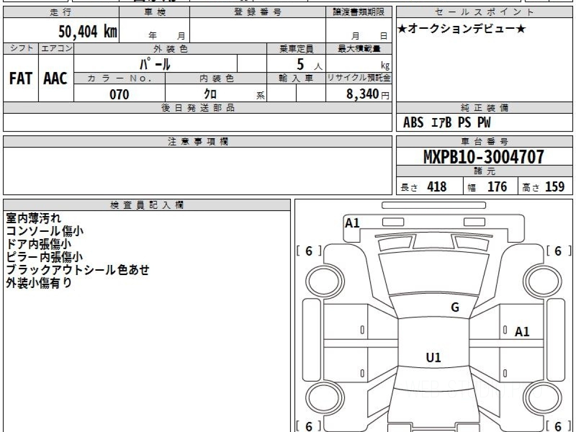
Task: Click the 最大積載量 header label
Action: (x=359, y=49)
